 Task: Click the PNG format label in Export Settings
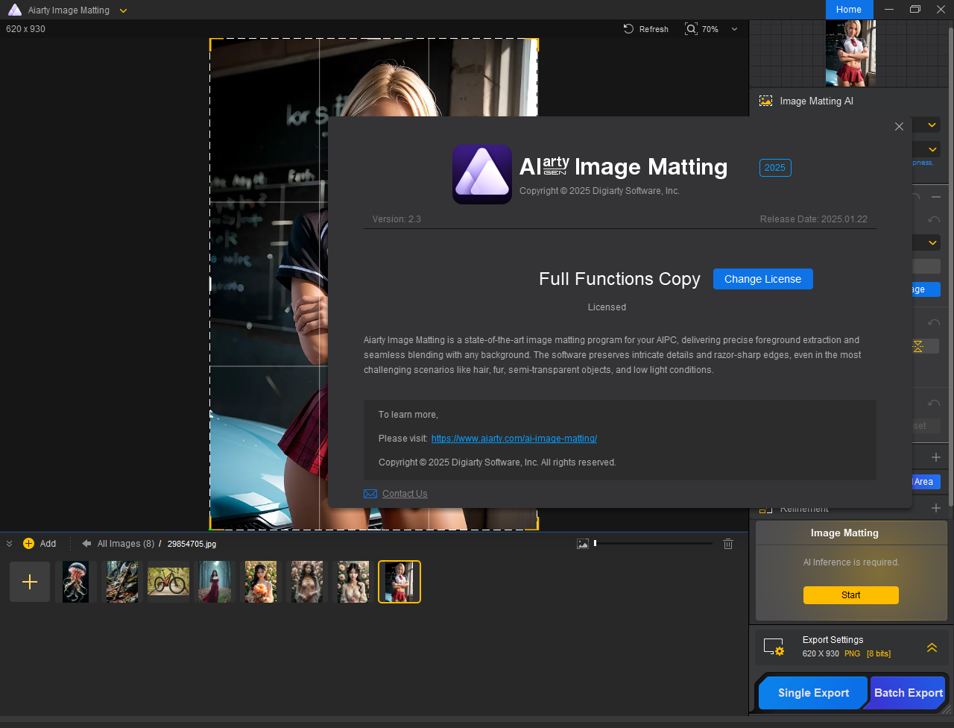(852, 653)
